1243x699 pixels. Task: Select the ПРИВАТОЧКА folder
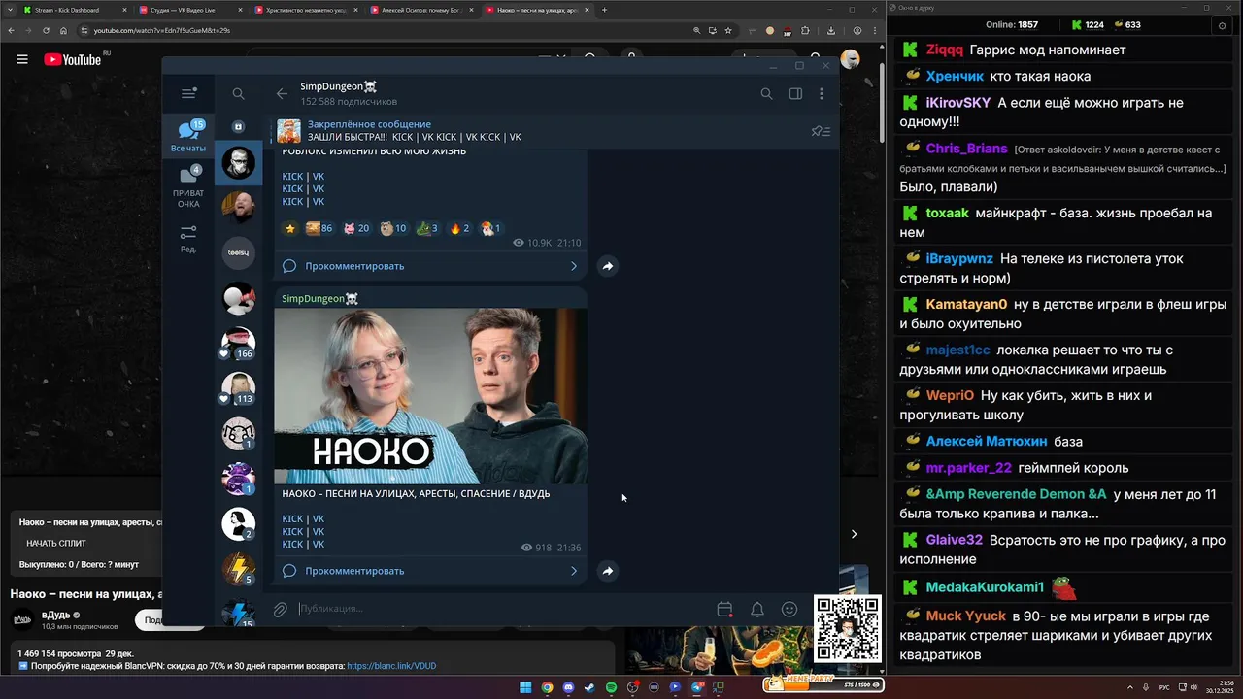[188, 186]
